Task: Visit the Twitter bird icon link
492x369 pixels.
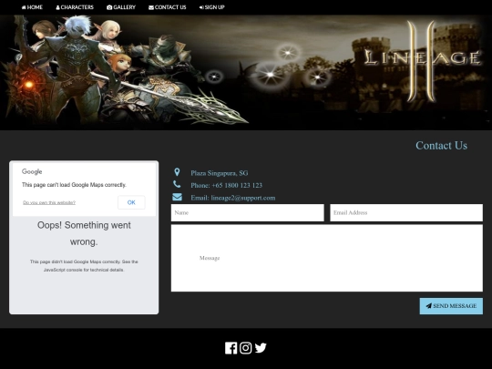Action: 261,348
